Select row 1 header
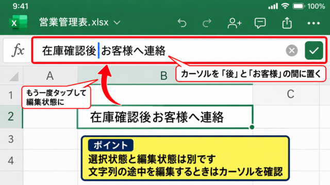330x185 pixels. point(11,95)
